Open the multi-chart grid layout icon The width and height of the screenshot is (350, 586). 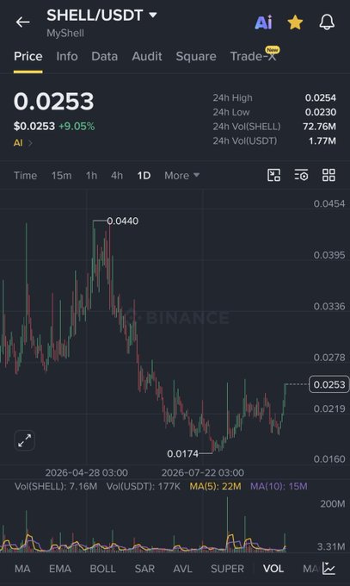pyautogui.click(x=329, y=175)
